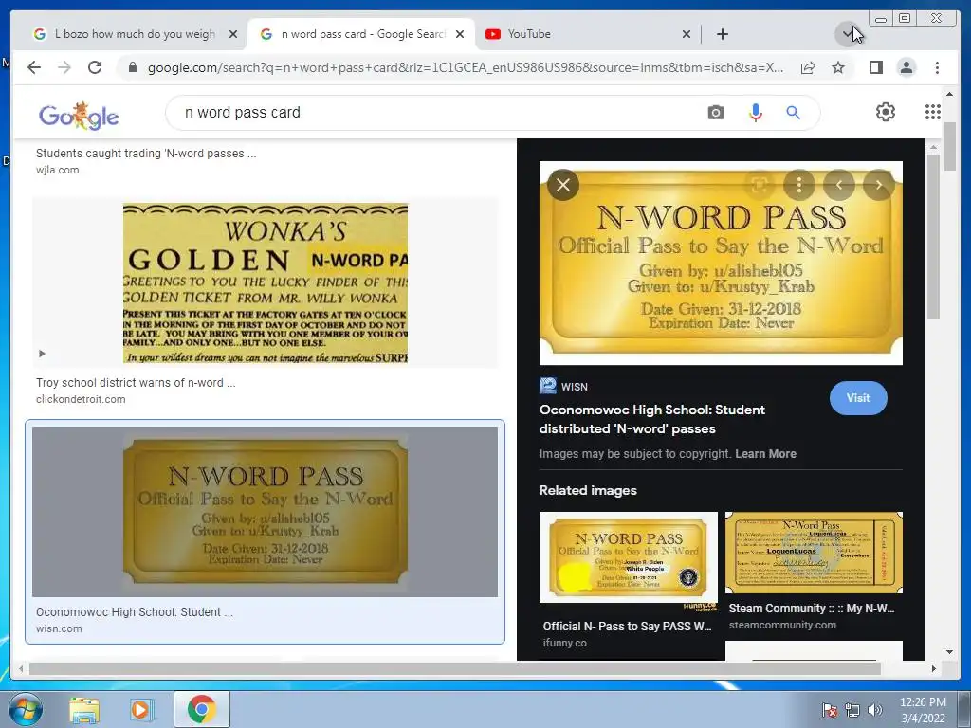Open the Windows Start menu

tap(26, 709)
